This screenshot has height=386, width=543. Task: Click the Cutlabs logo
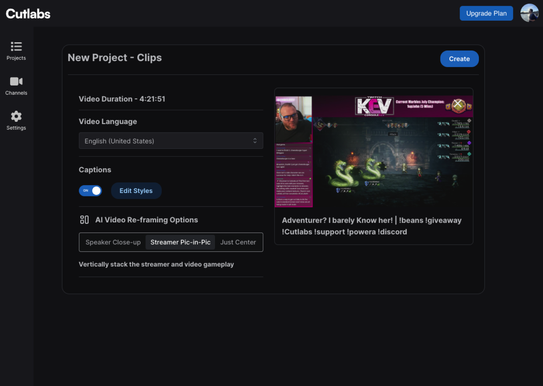(x=28, y=14)
